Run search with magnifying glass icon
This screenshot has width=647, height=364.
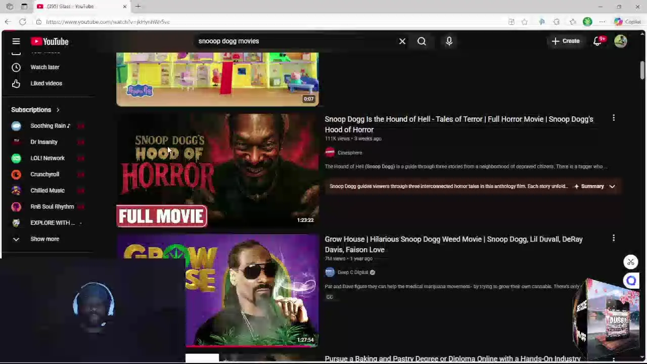point(422,41)
